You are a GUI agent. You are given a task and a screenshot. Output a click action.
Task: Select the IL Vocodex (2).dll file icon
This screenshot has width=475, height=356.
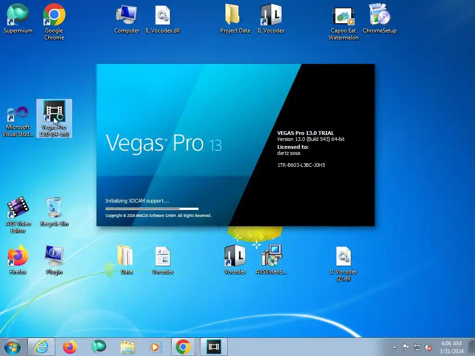343,263
